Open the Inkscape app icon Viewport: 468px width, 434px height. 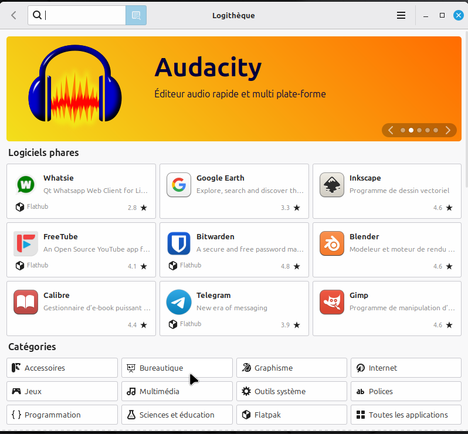click(332, 185)
